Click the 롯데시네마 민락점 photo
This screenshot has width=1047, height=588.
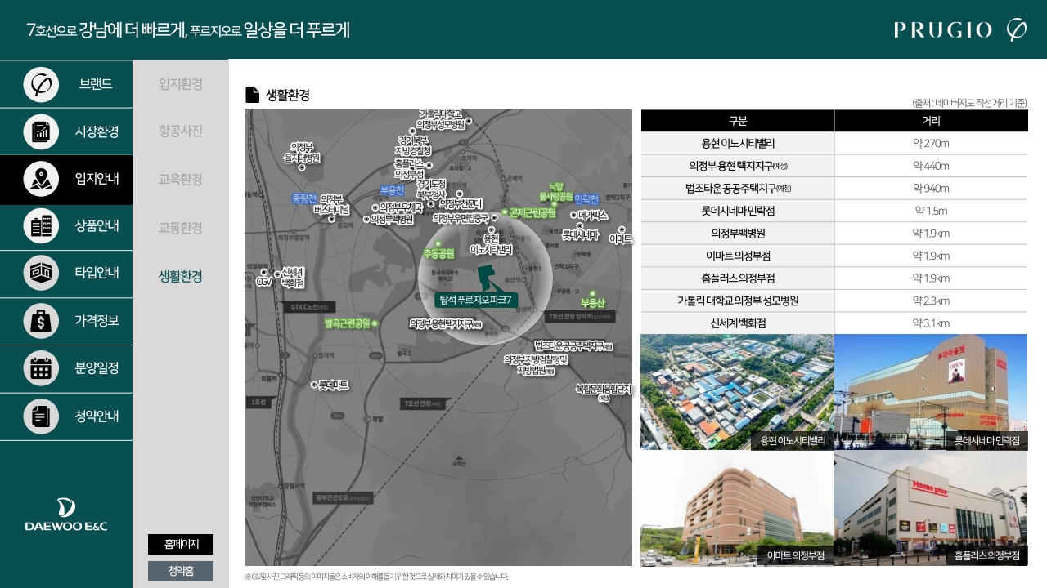(x=931, y=392)
